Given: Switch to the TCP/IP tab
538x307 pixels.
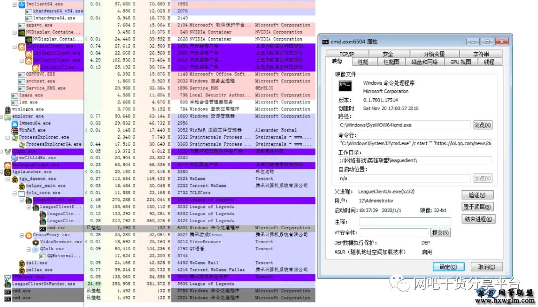Looking at the screenshot, I should [x=347, y=54].
